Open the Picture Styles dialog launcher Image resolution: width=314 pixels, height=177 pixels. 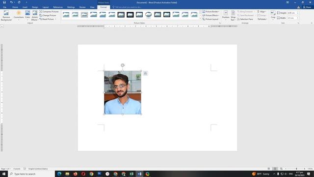220,23
